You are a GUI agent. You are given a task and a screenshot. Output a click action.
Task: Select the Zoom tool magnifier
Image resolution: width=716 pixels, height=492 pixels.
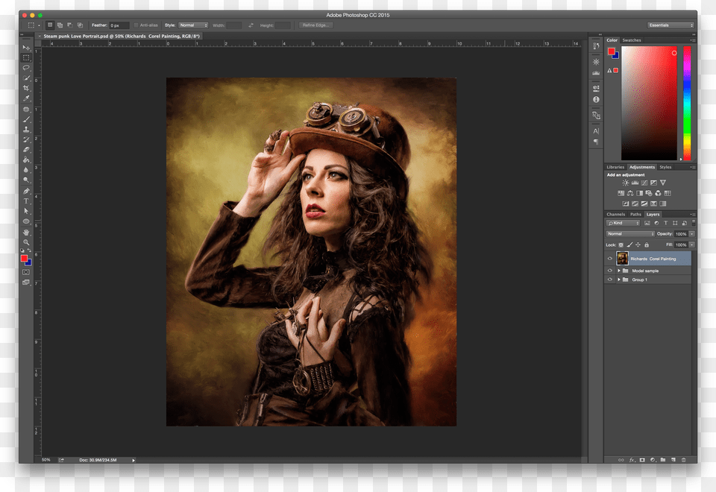[26, 242]
